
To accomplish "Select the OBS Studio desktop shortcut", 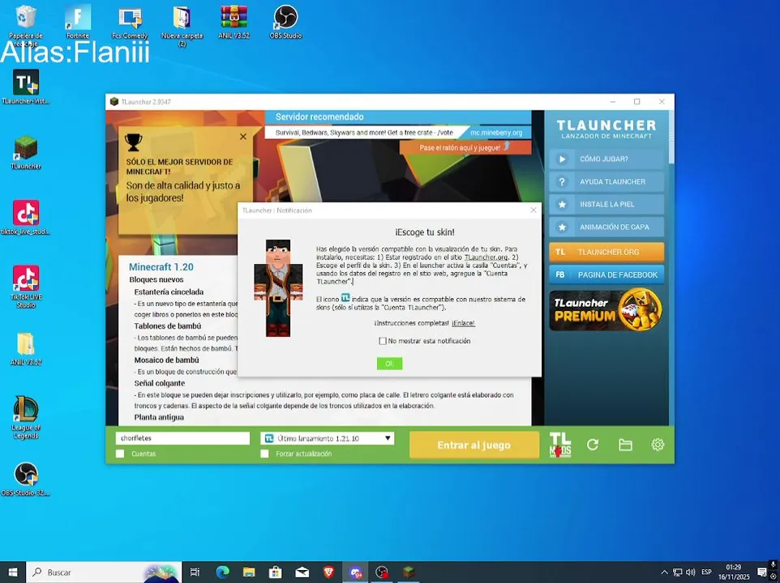I will click(285, 22).
